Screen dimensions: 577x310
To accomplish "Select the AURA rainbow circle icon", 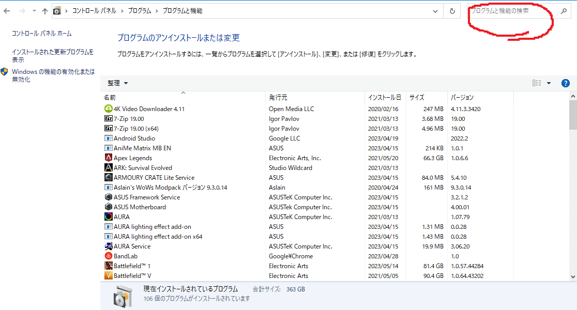I will pyautogui.click(x=108, y=216).
